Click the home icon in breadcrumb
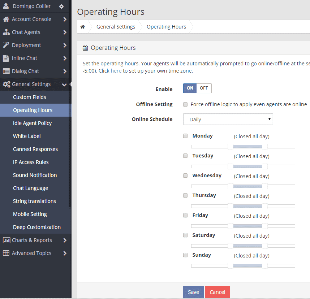Screen dimensions: 310x299 [83, 27]
